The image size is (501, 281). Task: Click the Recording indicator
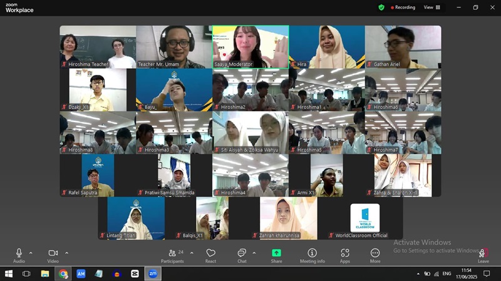click(x=403, y=8)
